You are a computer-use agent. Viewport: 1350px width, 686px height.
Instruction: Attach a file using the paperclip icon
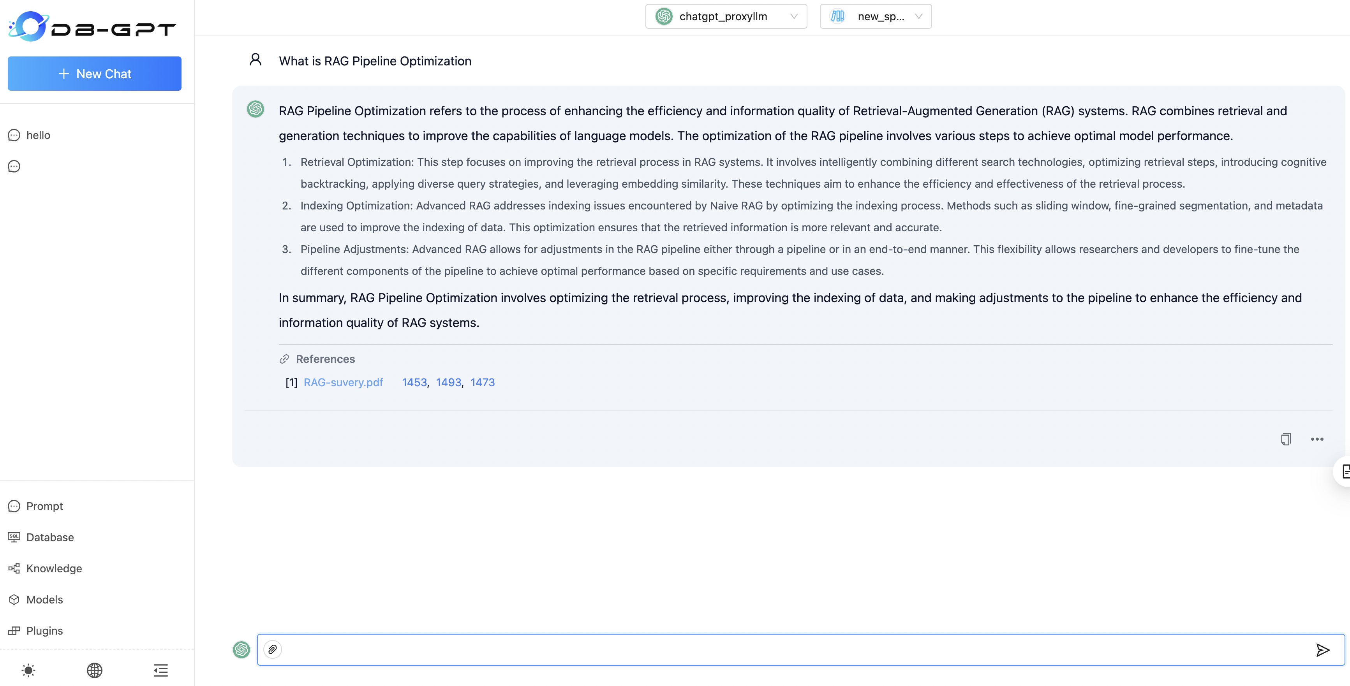coord(273,649)
